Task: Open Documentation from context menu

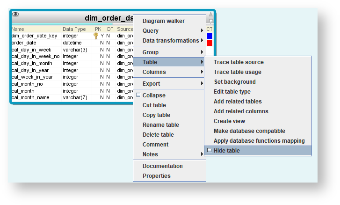Action: tap(169, 166)
